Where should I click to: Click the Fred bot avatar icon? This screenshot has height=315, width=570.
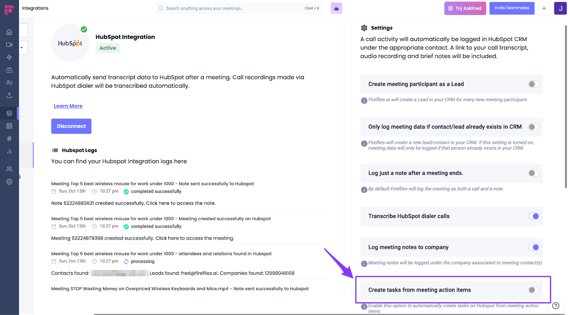click(336, 8)
